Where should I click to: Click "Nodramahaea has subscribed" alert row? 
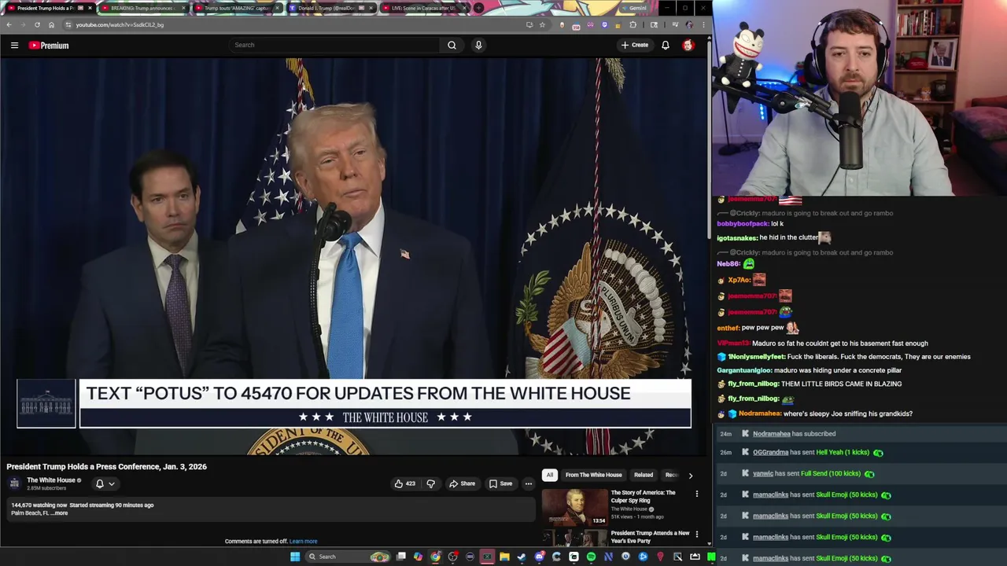(861, 434)
